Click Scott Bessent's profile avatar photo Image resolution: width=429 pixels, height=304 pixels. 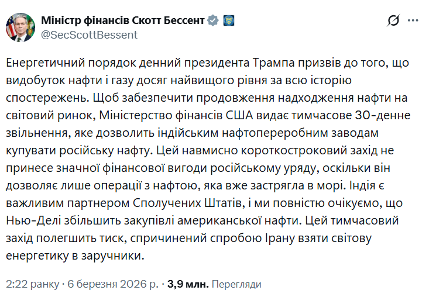coord(19,25)
